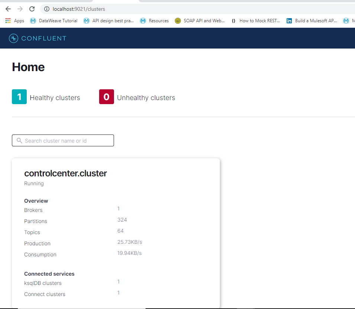Click the LinkedIn bookmark favicon
The image size is (355, 309).
[x=289, y=21]
